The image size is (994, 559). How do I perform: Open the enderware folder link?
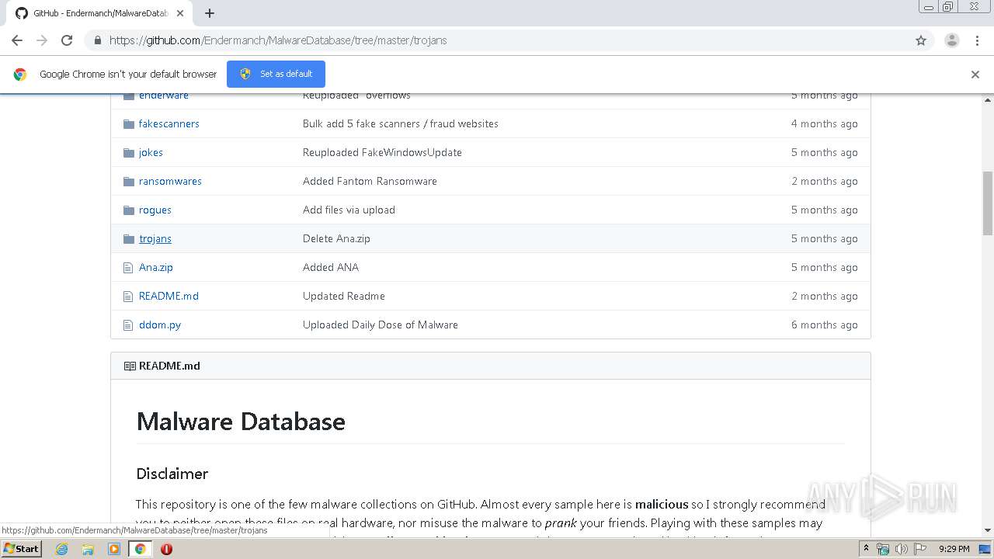click(164, 95)
